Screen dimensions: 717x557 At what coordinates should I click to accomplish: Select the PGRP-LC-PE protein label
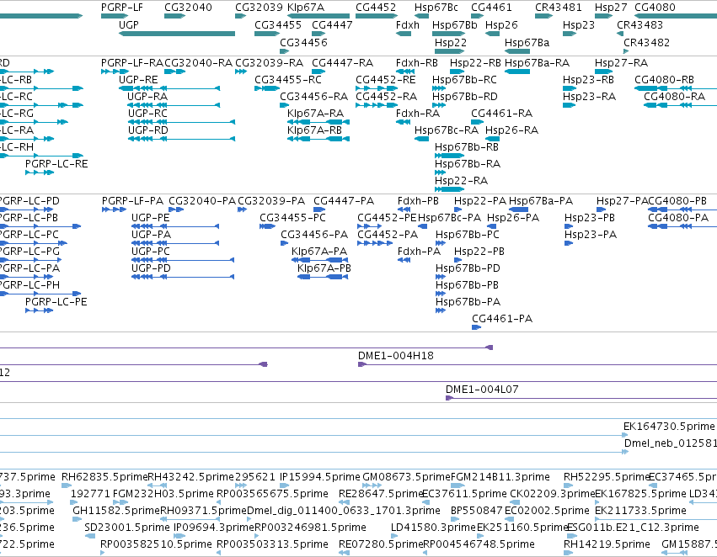pyautogui.click(x=56, y=302)
